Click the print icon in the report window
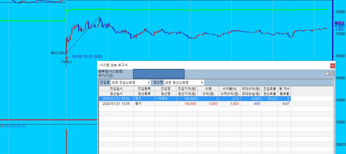Image resolution: width=346 pixels, height=154 pixels. point(332,73)
